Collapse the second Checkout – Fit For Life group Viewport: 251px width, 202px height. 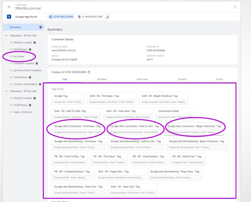click(6, 91)
